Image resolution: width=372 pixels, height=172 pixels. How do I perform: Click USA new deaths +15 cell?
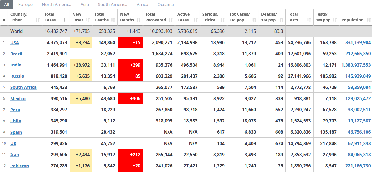coord(130,43)
